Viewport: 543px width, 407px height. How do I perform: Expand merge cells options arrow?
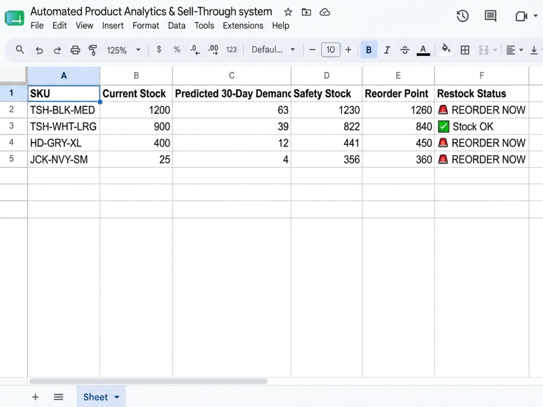pos(495,50)
